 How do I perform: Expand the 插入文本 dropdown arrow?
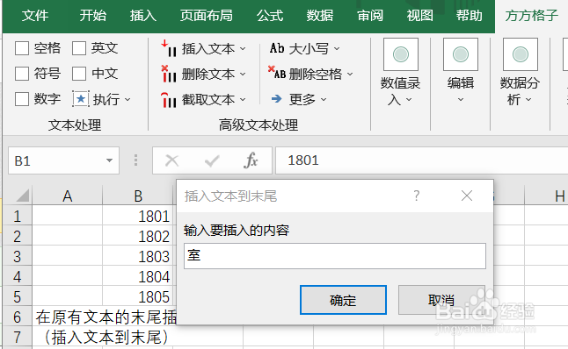[243, 48]
